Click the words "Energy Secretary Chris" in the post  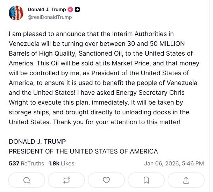154,93
